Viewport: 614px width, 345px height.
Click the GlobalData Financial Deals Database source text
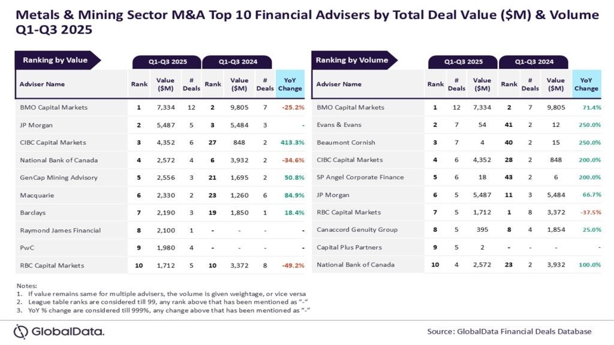coord(509,331)
